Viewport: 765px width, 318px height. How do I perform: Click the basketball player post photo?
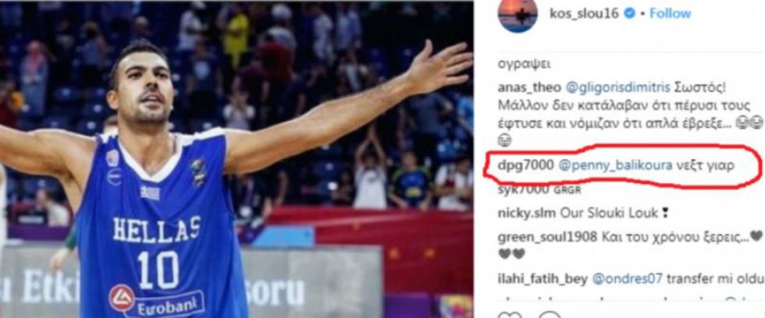tap(237, 159)
